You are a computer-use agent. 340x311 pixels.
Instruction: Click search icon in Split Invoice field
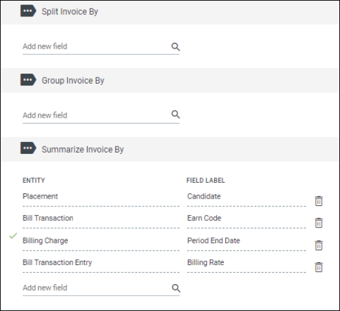point(175,47)
